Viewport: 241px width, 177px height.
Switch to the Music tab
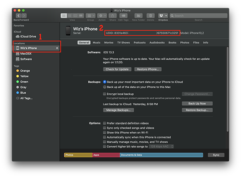tap(96, 42)
